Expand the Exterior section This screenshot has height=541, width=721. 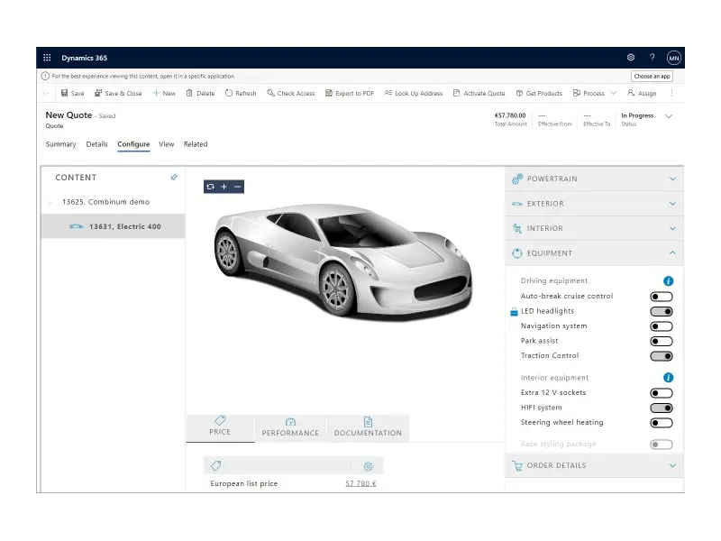tap(594, 204)
